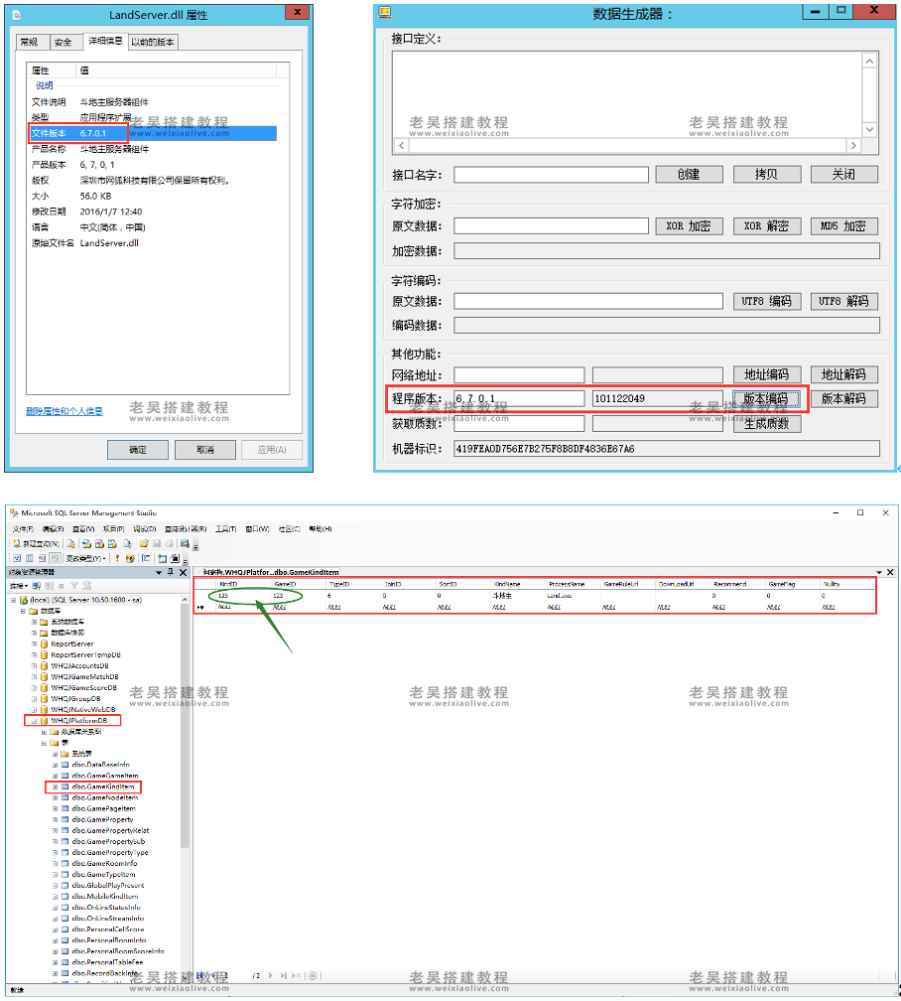Click the WHQJPlatformDB database icon
The image size is (901, 1001).
[x=44, y=720]
